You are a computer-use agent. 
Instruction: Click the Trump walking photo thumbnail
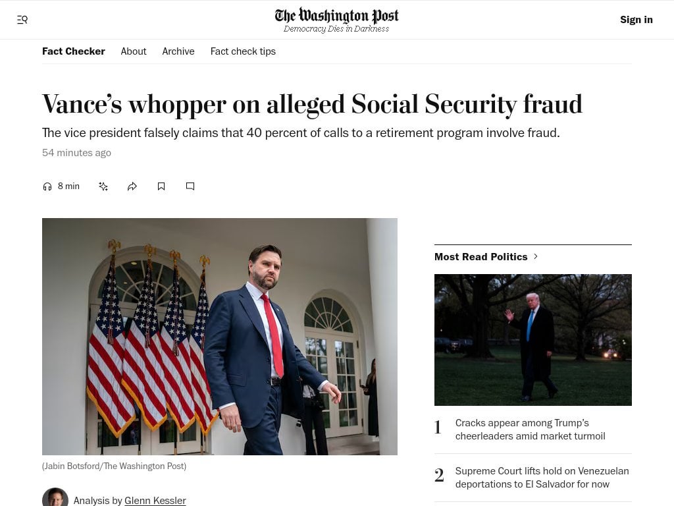532,339
